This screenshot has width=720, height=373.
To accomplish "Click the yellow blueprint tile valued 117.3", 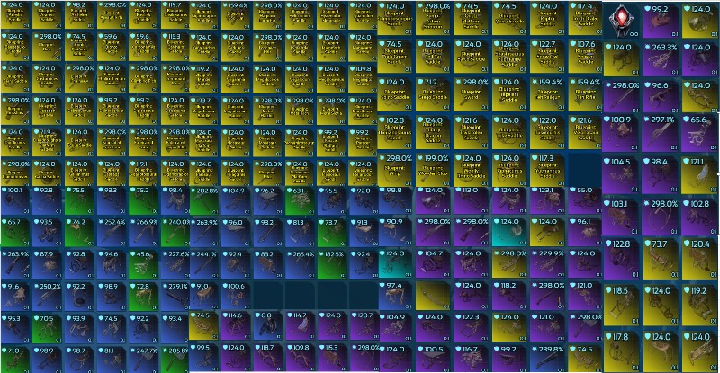I will tap(547, 170).
